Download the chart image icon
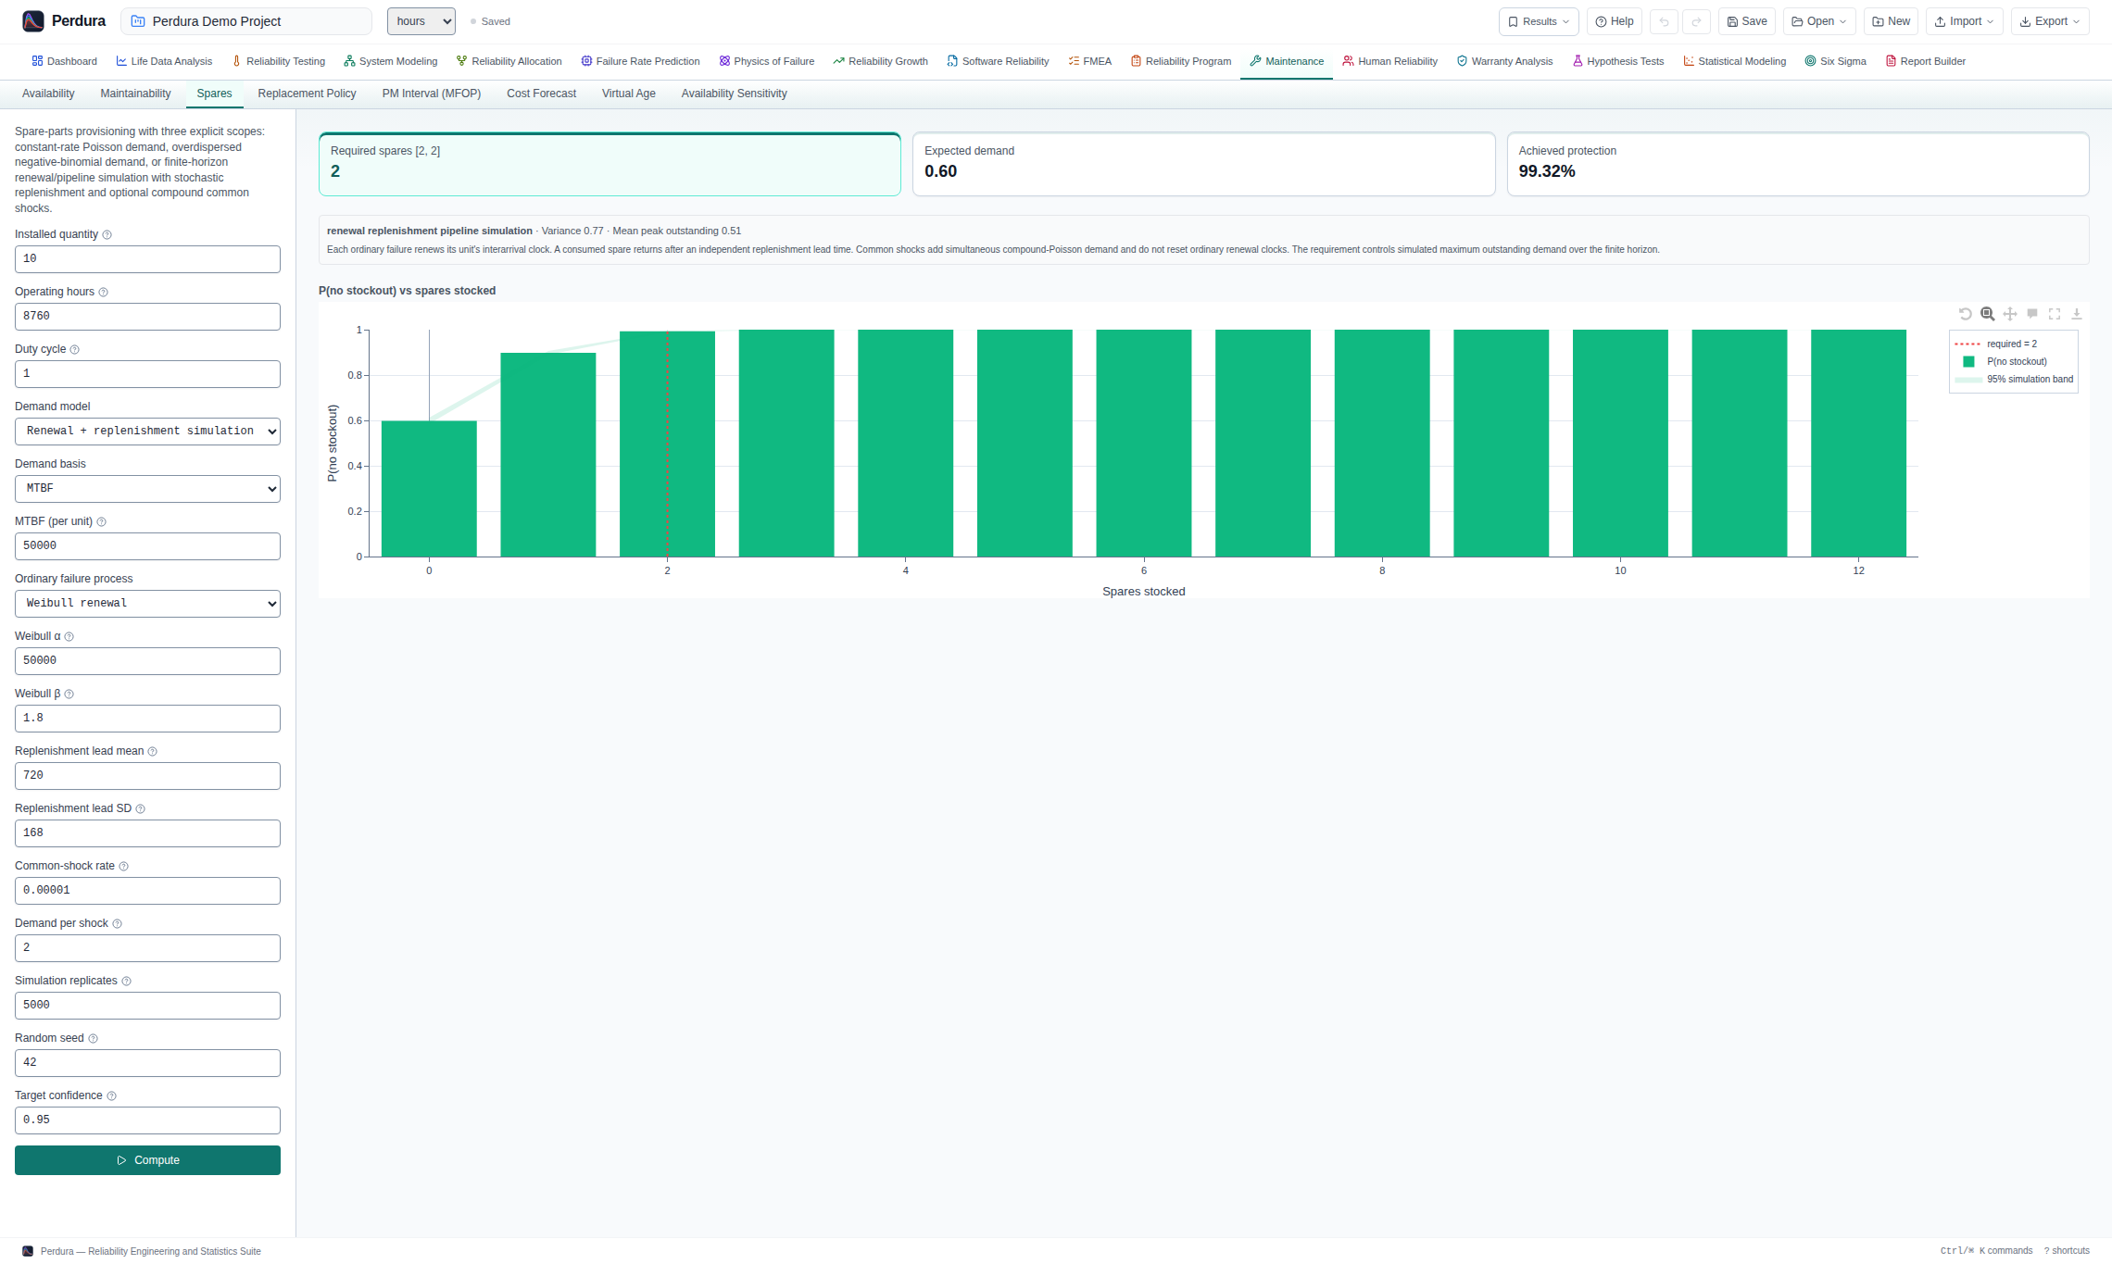This screenshot has height=1264, width=2112. 2076,314
